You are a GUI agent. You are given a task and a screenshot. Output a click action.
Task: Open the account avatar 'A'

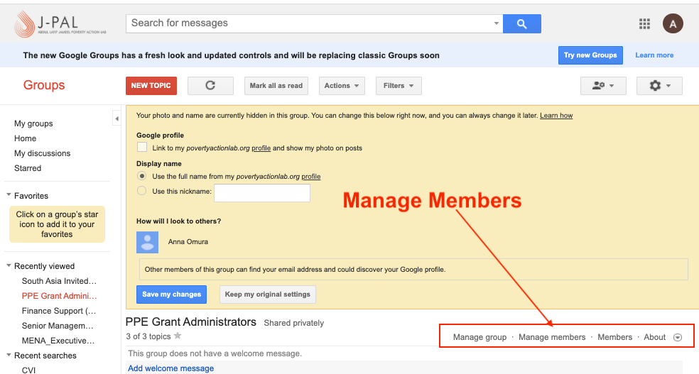point(673,23)
